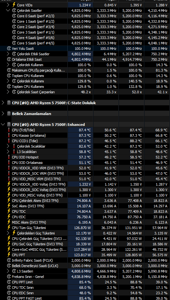
Task: Click the lightning icon of Çekirdekleri Güç Tüketimi
Action: coord(14,233)
